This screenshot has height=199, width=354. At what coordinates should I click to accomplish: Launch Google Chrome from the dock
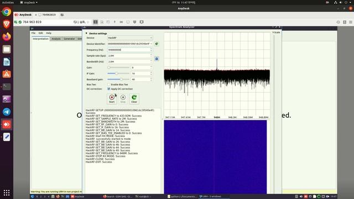pyautogui.click(x=7, y=12)
